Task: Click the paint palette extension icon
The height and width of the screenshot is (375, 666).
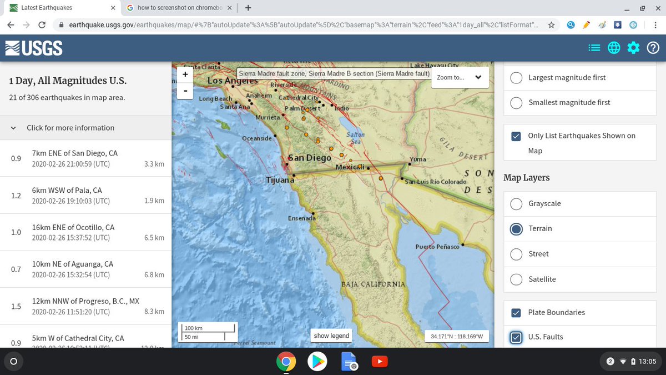Action: coord(602,25)
